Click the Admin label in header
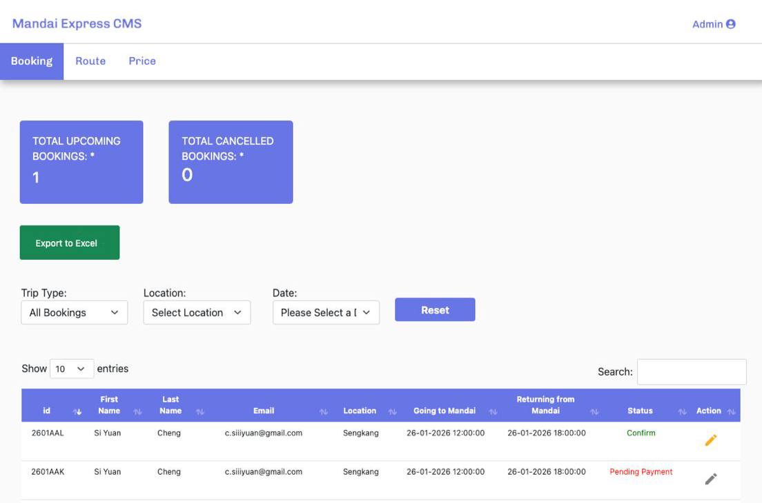 (x=707, y=24)
